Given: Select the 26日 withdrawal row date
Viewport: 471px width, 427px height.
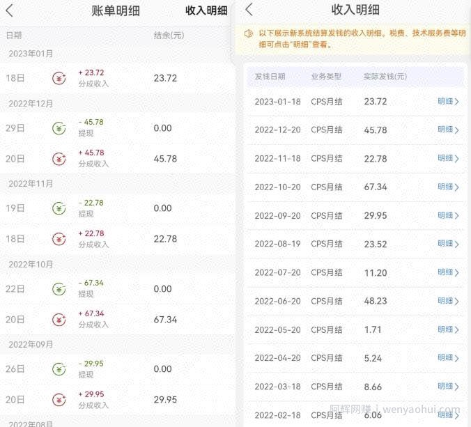Looking at the screenshot, I should point(15,369).
